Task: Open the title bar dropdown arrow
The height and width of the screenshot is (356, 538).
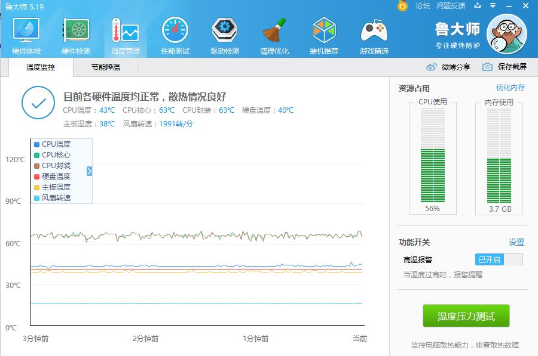Action: pos(493,6)
